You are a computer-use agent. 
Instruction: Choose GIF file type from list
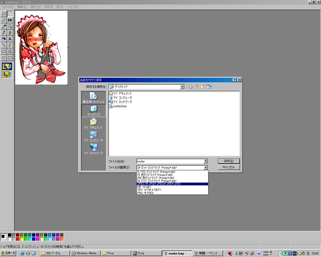click(172, 187)
